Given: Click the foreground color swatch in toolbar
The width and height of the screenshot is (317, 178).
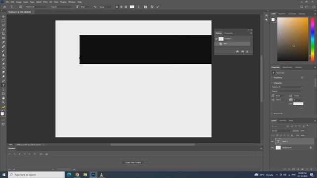Looking at the screenshot, I should (x=2, y=114).
